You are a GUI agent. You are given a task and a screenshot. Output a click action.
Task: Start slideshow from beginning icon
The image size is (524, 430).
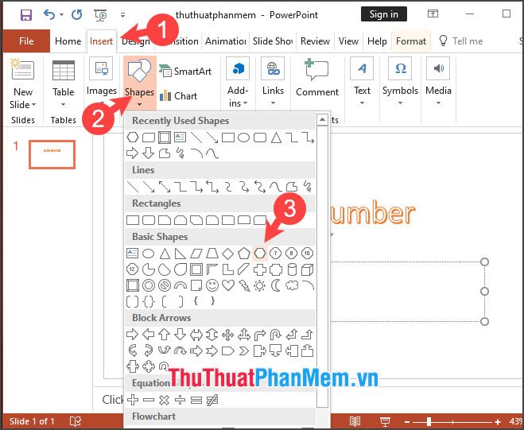101,15
